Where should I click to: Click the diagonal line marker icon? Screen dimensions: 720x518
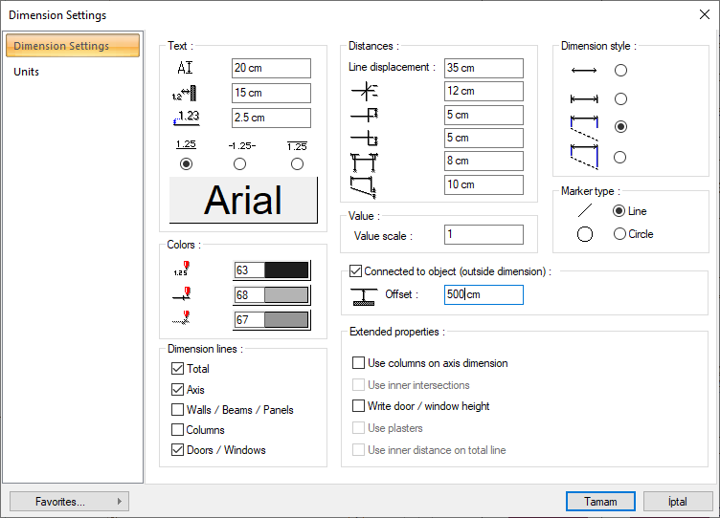(x=584, y=210)
